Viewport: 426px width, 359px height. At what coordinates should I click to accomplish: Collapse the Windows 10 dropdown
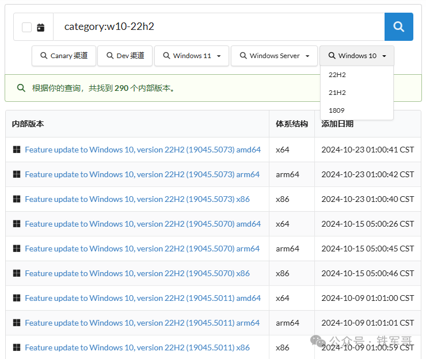tap(357, 56)
